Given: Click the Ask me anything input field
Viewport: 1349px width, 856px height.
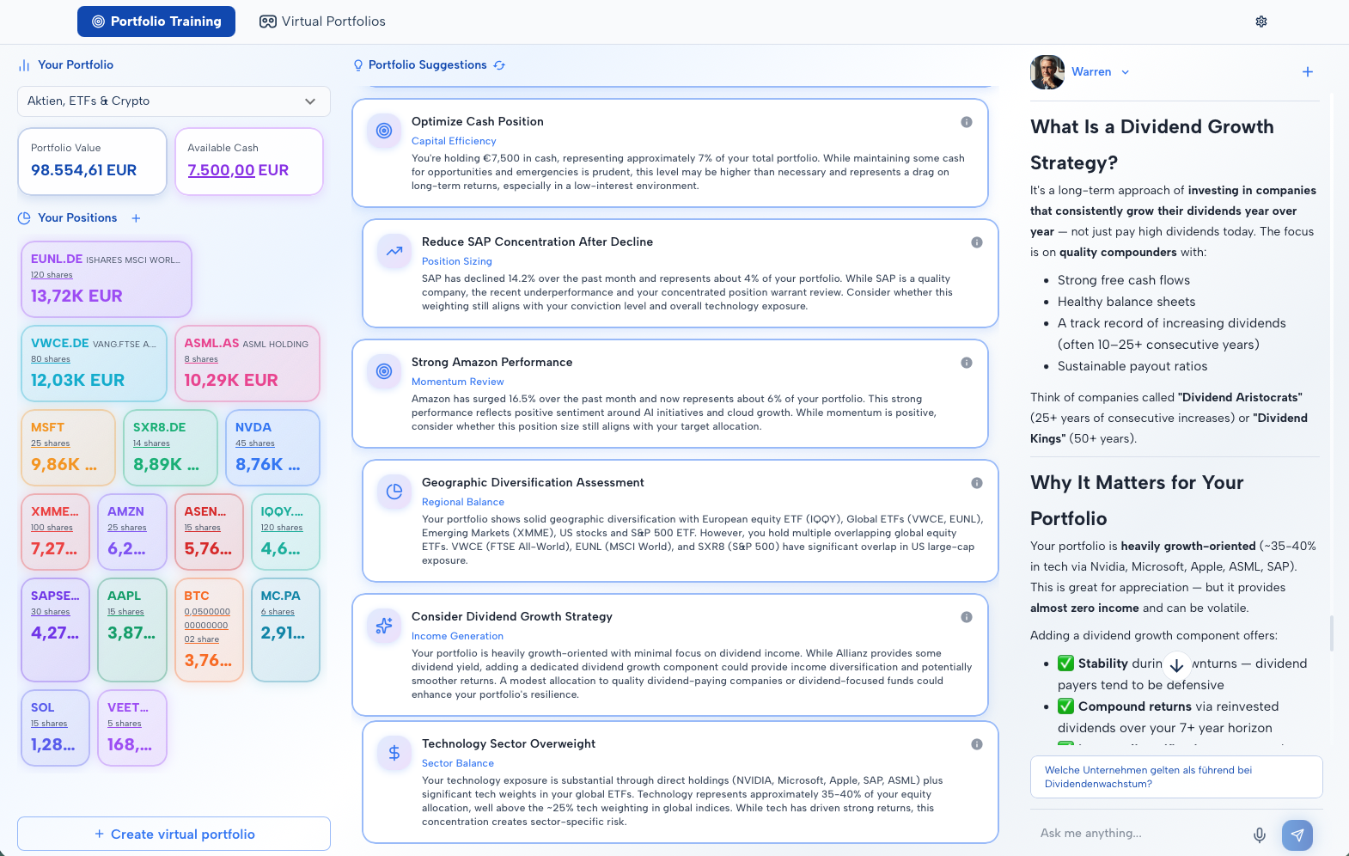Looking at the screenshot, I should click(x=1138, y=833).
